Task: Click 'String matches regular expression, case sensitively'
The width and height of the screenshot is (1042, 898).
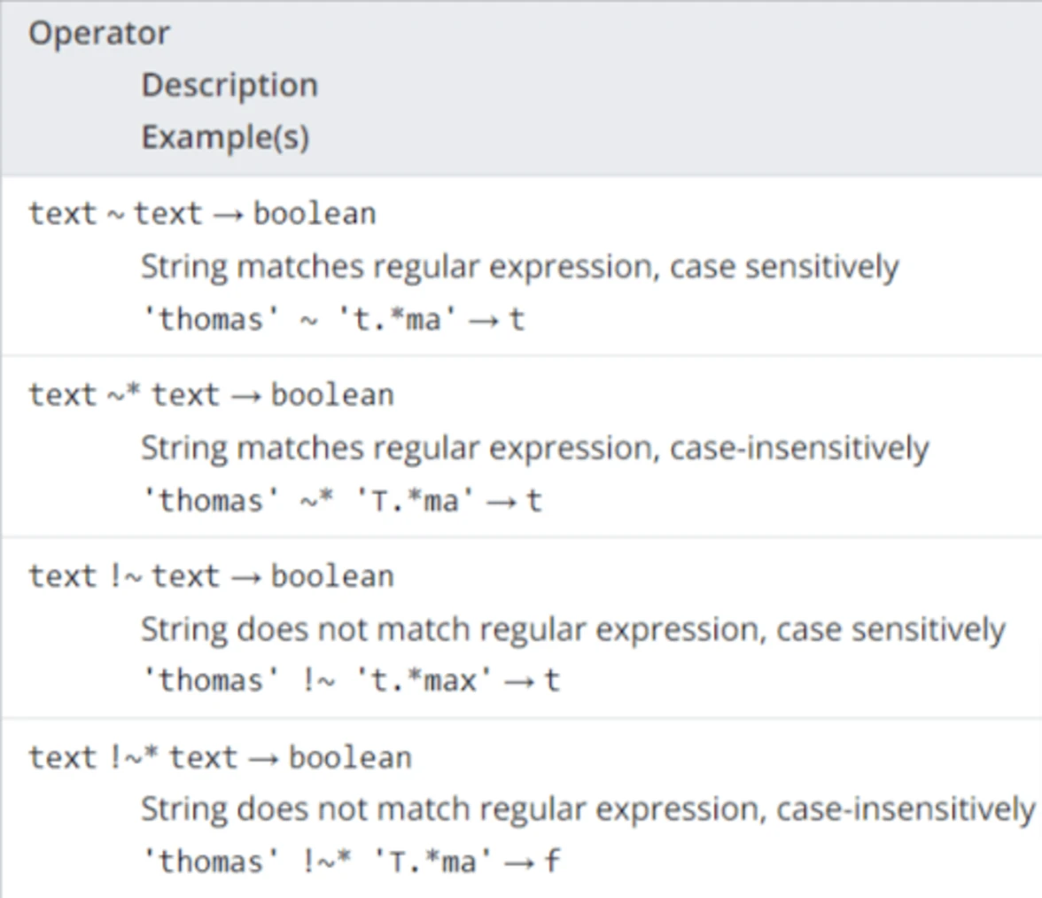Action: pyautogui.click(x=519, y=267)
